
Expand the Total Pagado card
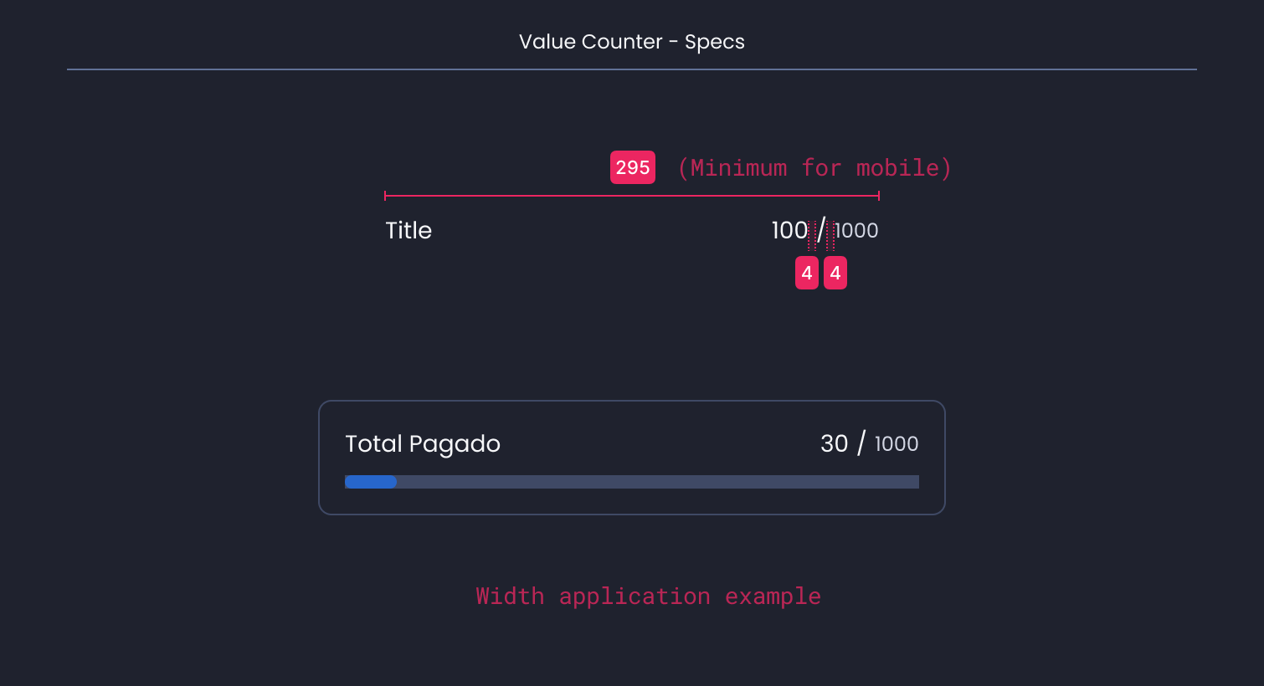[x=632, y=458]
